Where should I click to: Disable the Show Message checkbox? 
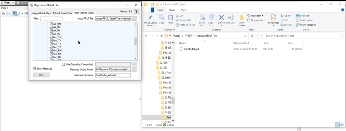pos(34,69)
